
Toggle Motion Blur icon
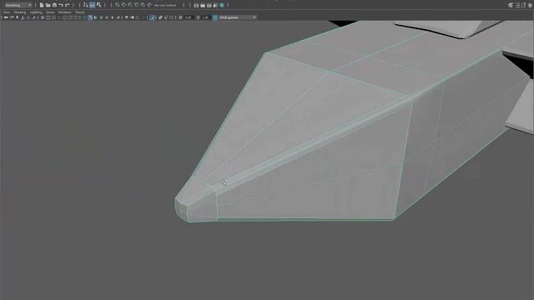(133, 17)
